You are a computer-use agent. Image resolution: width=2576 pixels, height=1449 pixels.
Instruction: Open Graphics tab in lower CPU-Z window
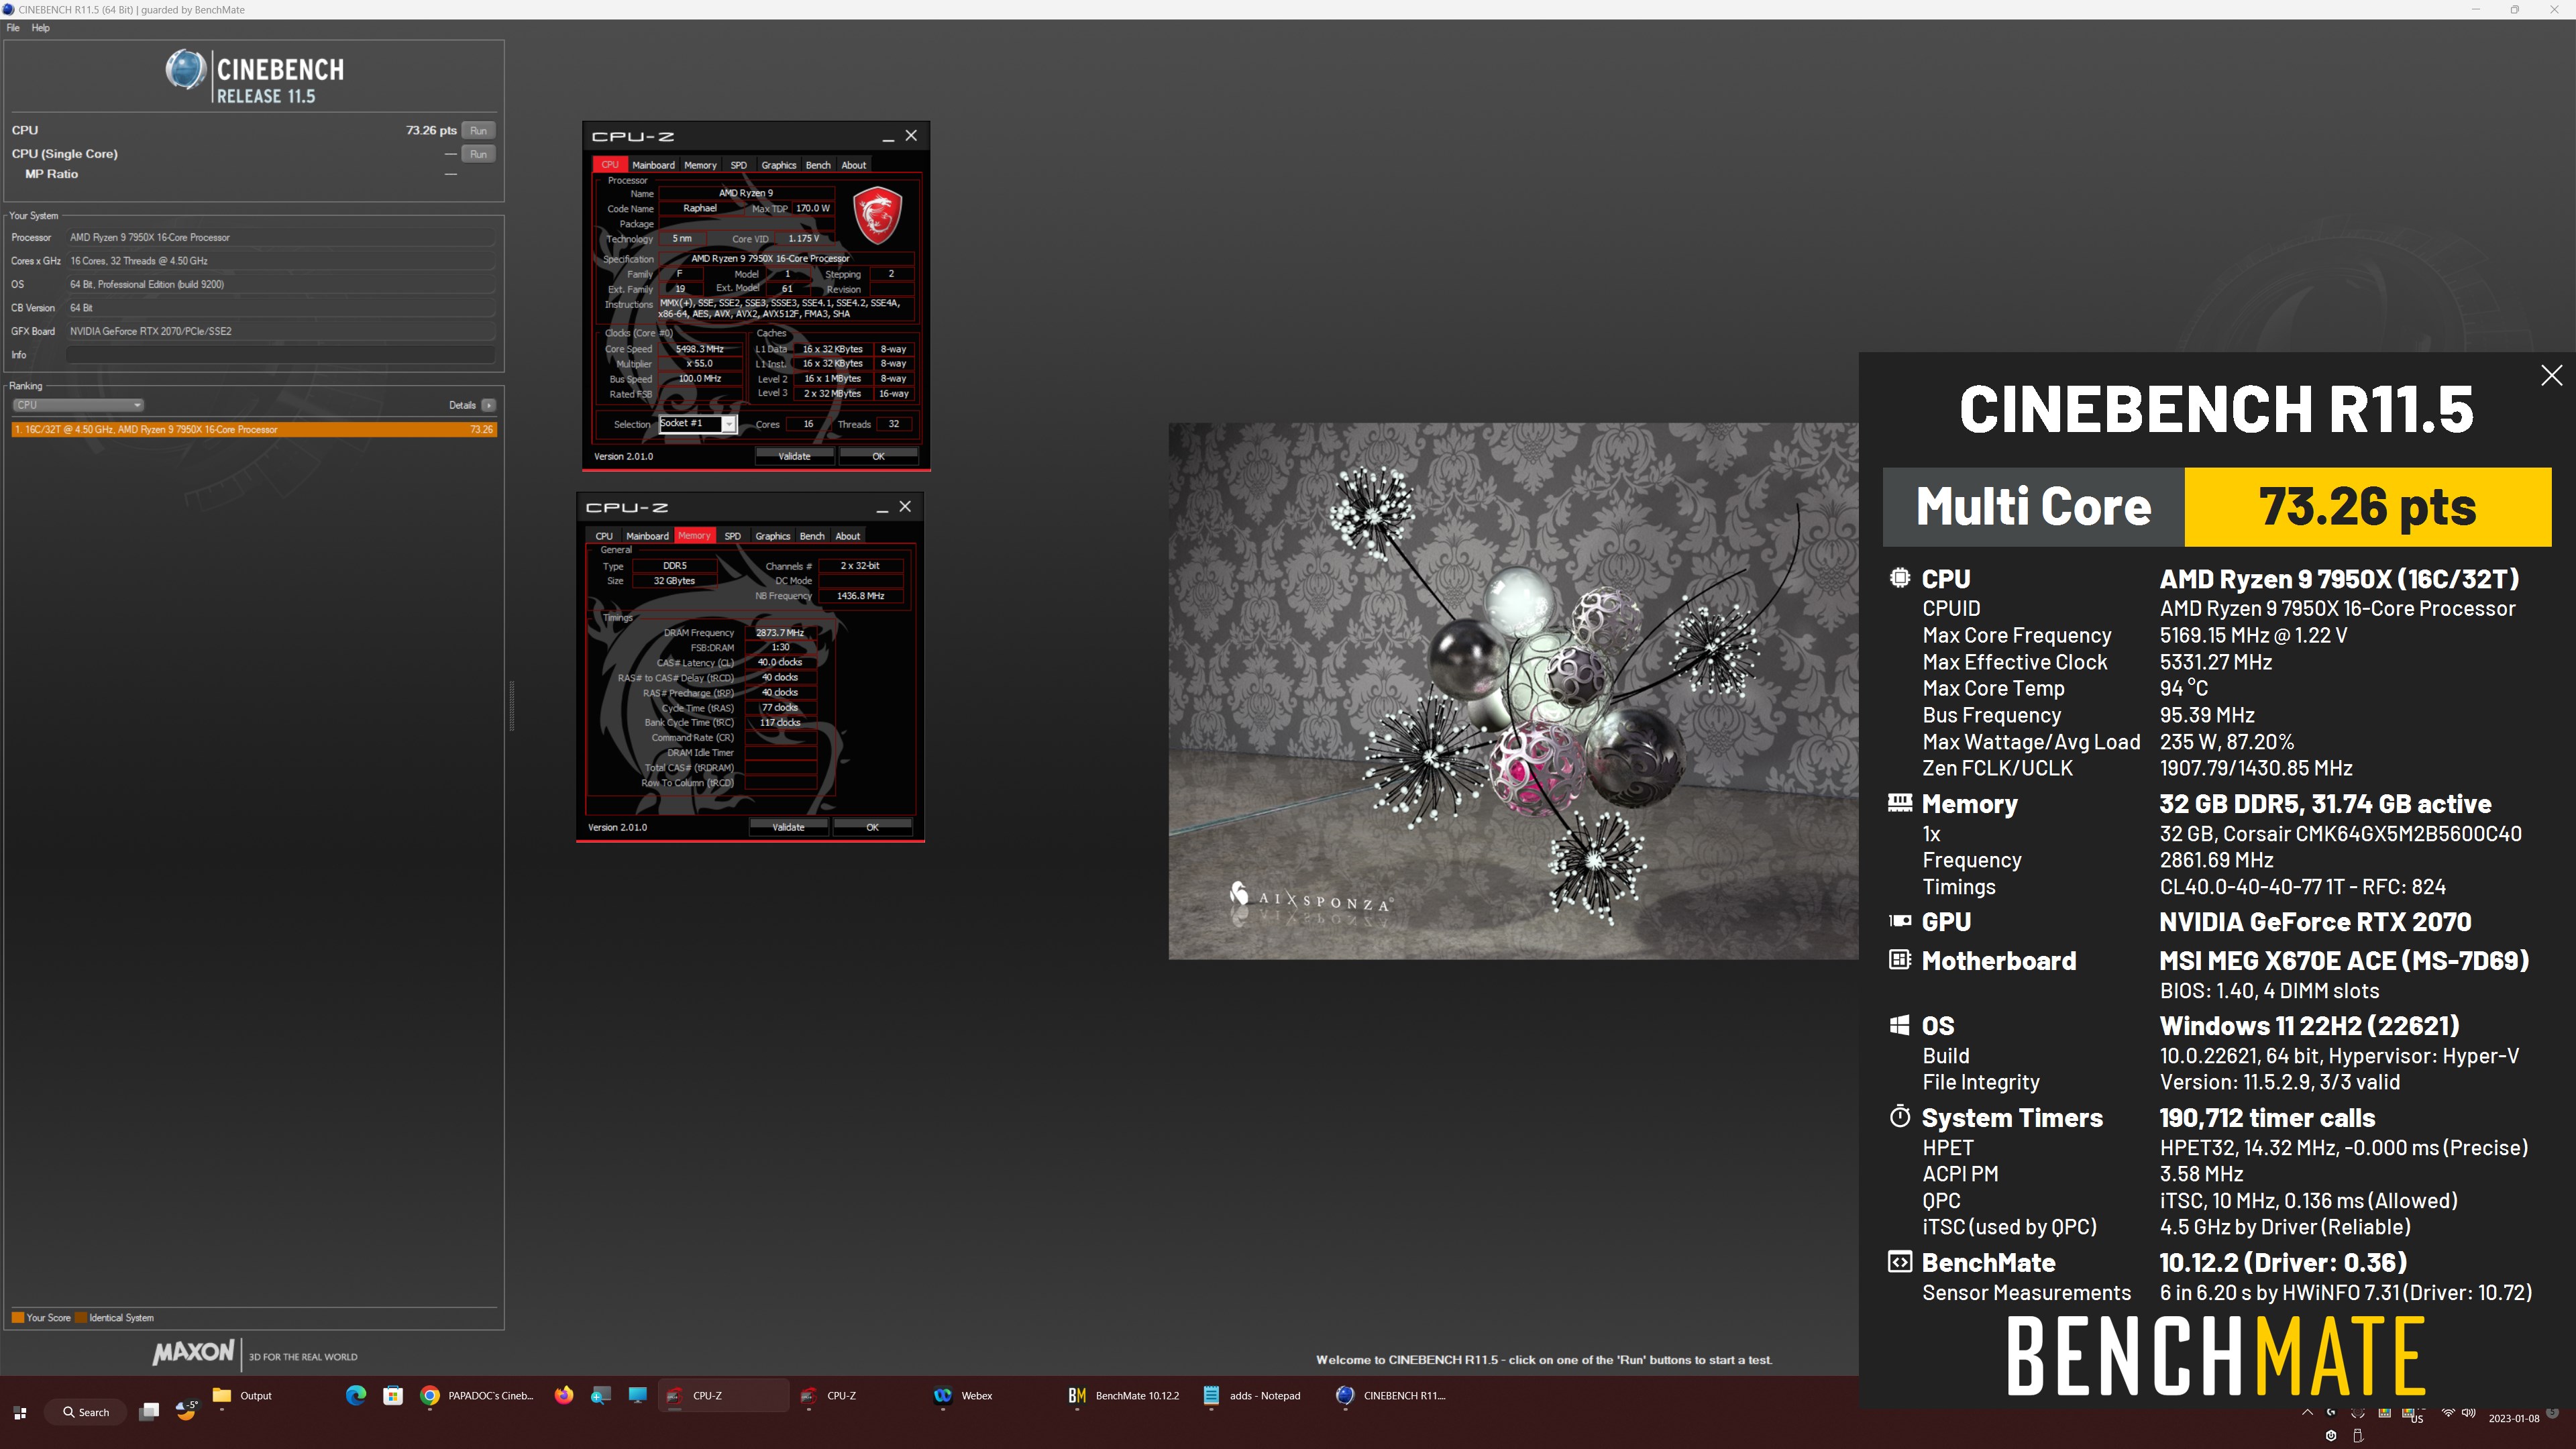point(772,536)
